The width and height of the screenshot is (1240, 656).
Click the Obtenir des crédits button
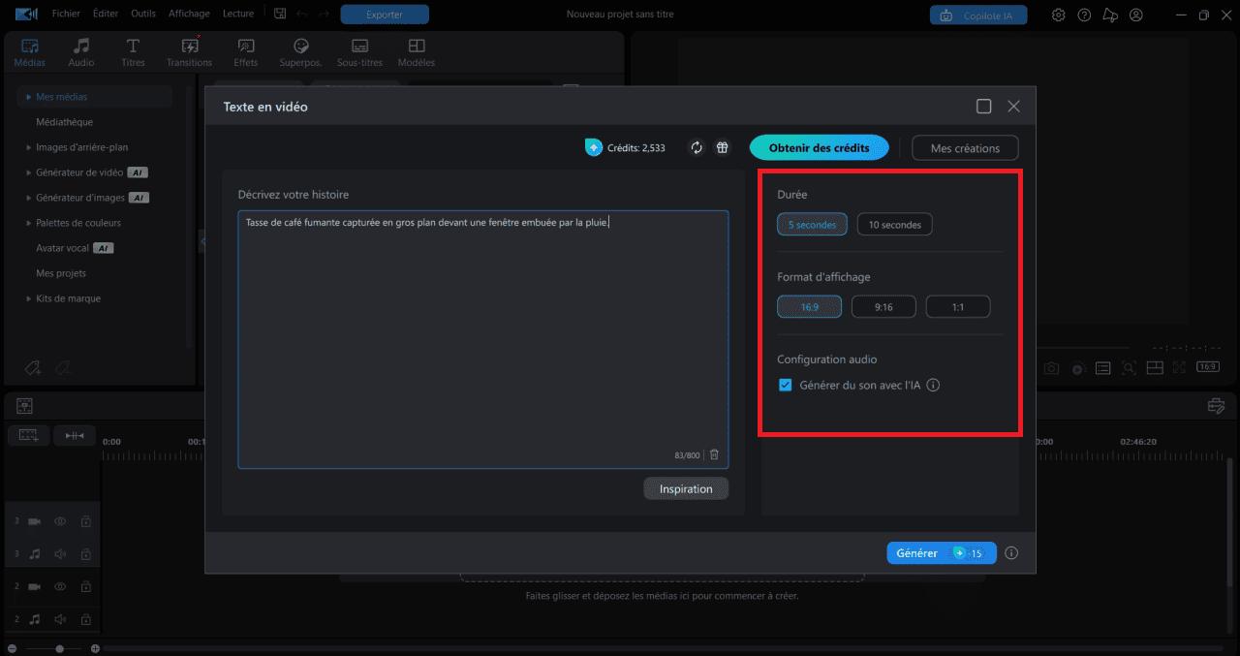819,147
